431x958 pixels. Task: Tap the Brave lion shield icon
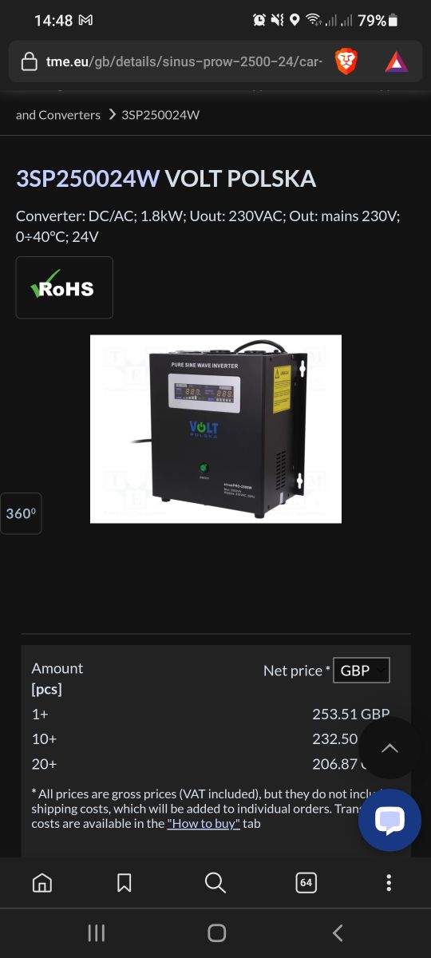(x=346, y=61)
